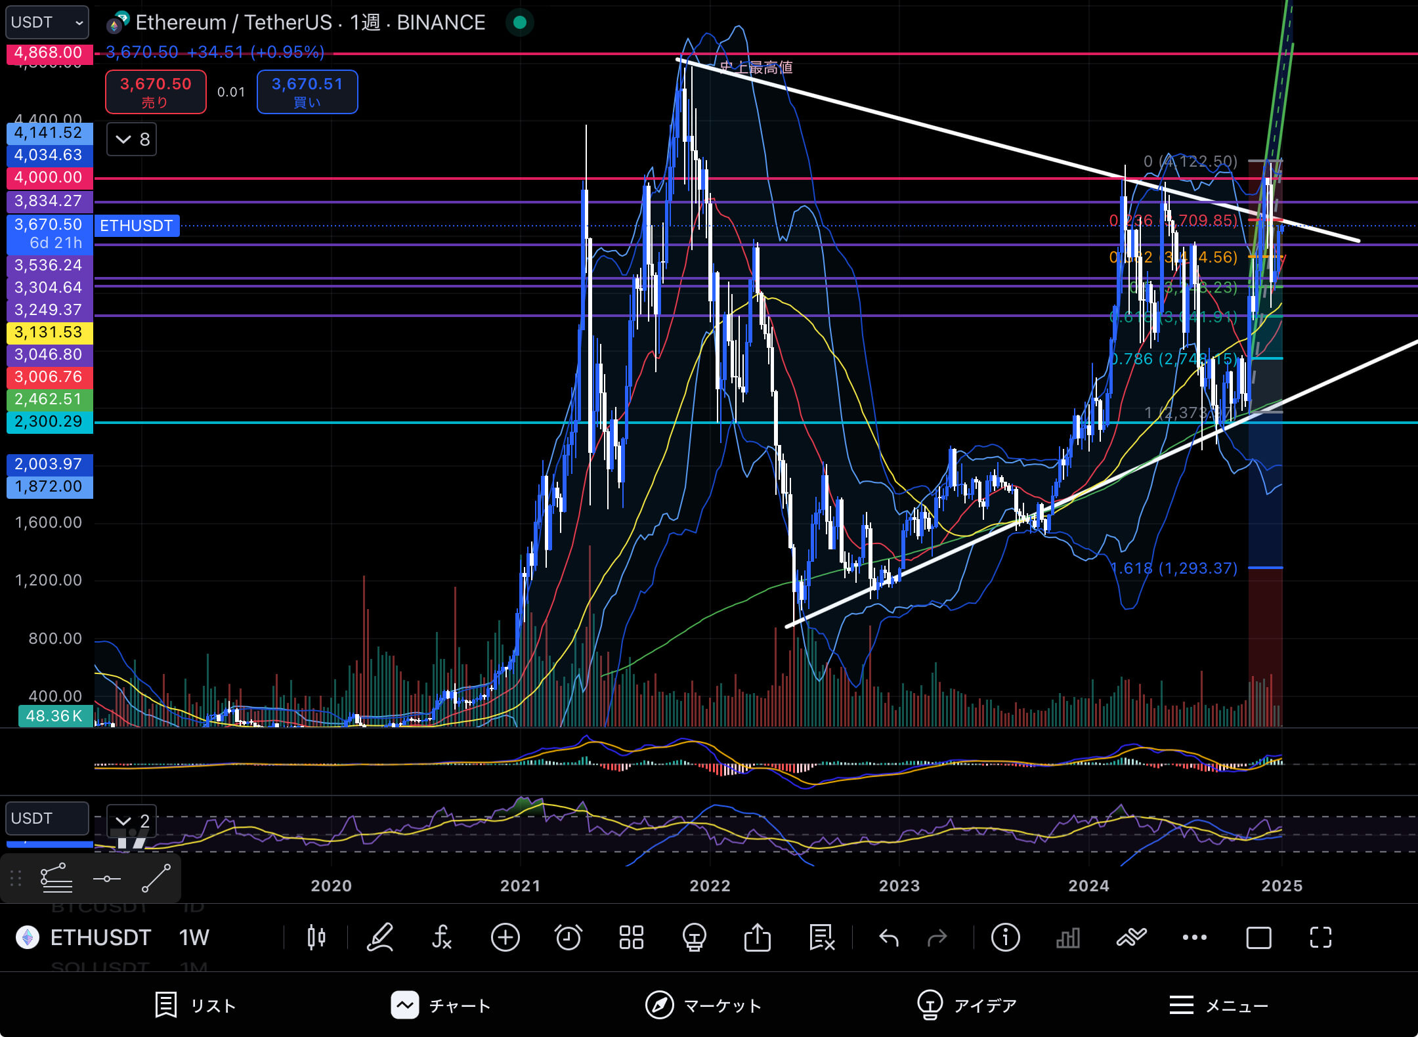Screen dimensions: 1418x1037
Task: Tap the ETHUSDT price line label
Action: point(137,226)
